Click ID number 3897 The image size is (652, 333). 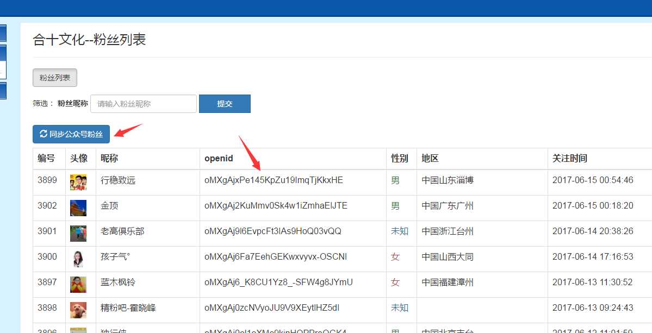pos(47,282)
